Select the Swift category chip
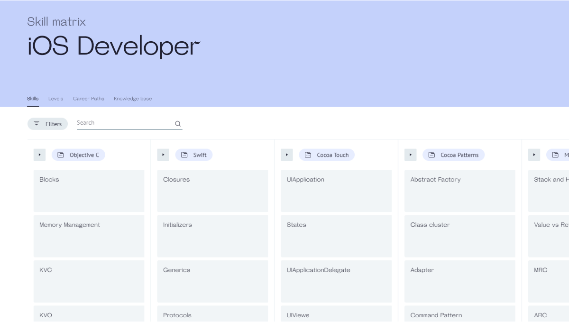Image resolution: width=569 pixels, height=322 pixels. (194, 155)
